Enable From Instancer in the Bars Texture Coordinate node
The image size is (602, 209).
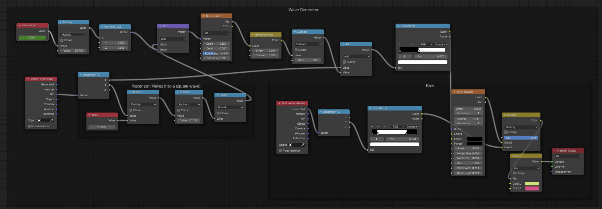pos(280,150)
